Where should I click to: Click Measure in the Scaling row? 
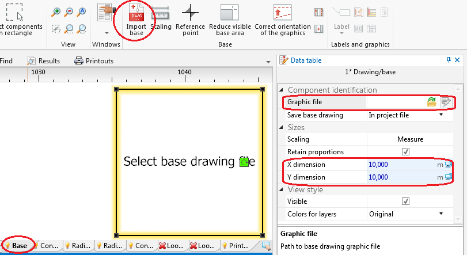coord(410,139)
